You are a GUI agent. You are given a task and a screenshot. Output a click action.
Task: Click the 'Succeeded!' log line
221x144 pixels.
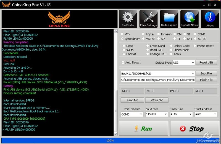11,53
